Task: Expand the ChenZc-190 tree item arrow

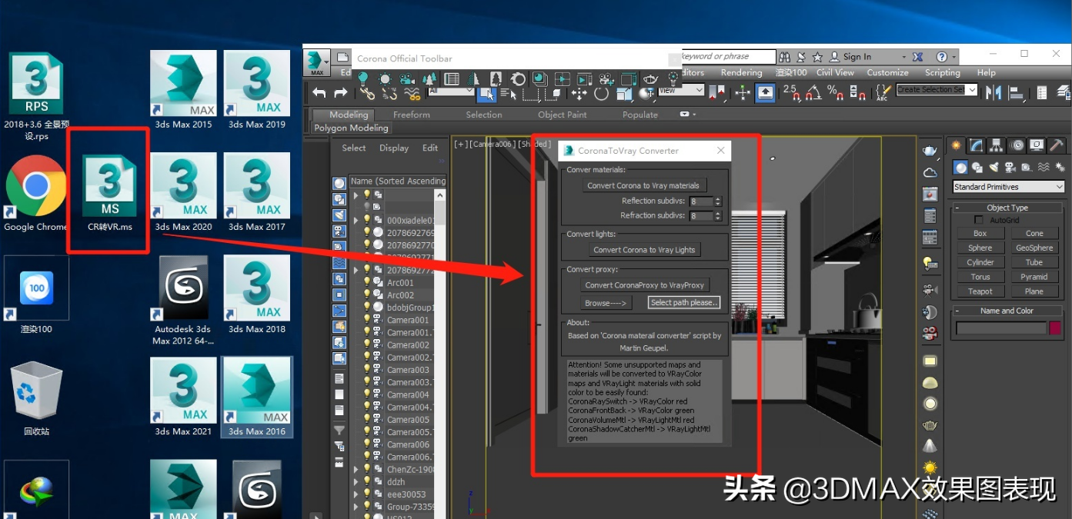Action: 356,469
